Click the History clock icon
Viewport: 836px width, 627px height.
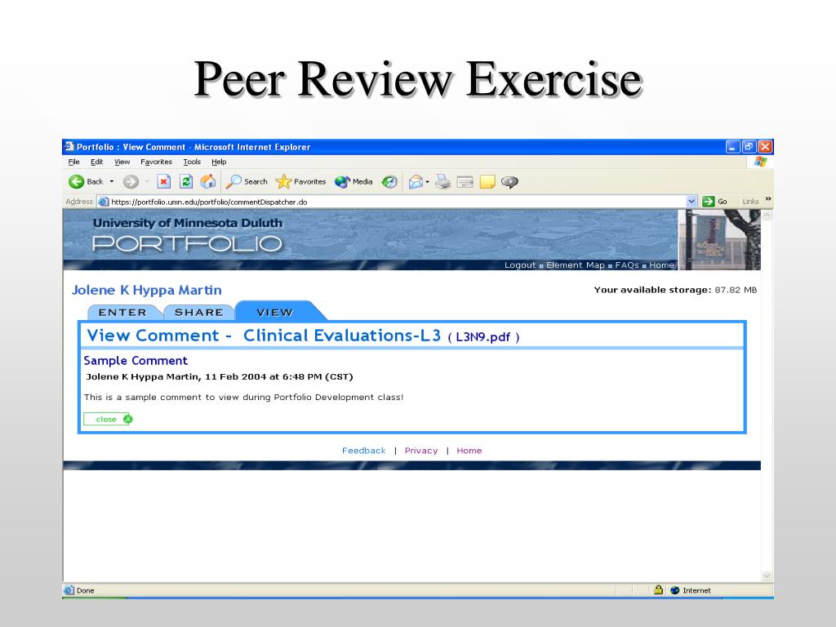(x=389, y=182)
